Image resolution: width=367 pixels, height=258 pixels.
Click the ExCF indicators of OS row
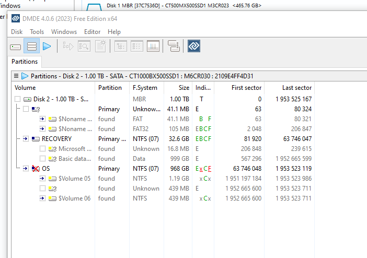tap(203, 169)
